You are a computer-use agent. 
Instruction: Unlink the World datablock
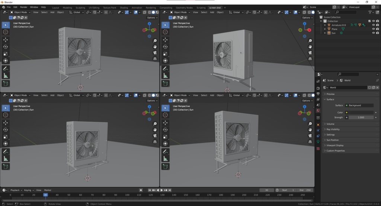click(377, 88)
